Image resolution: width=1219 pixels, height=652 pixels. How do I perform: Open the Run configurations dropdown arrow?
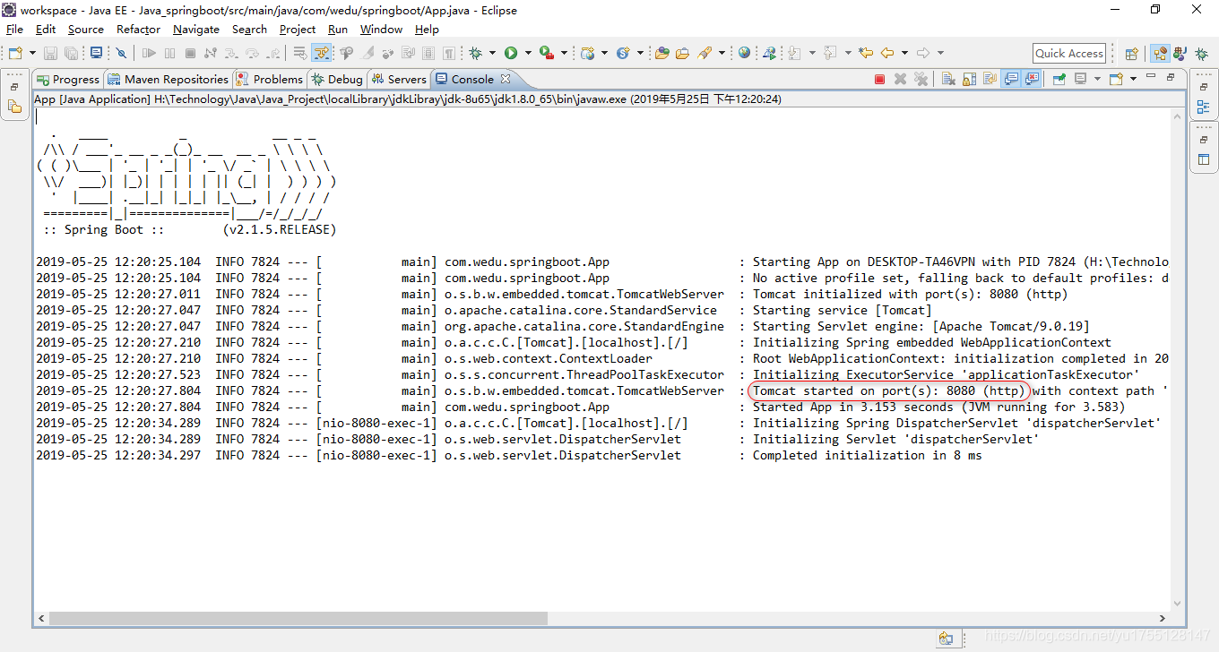click(528, 53)
